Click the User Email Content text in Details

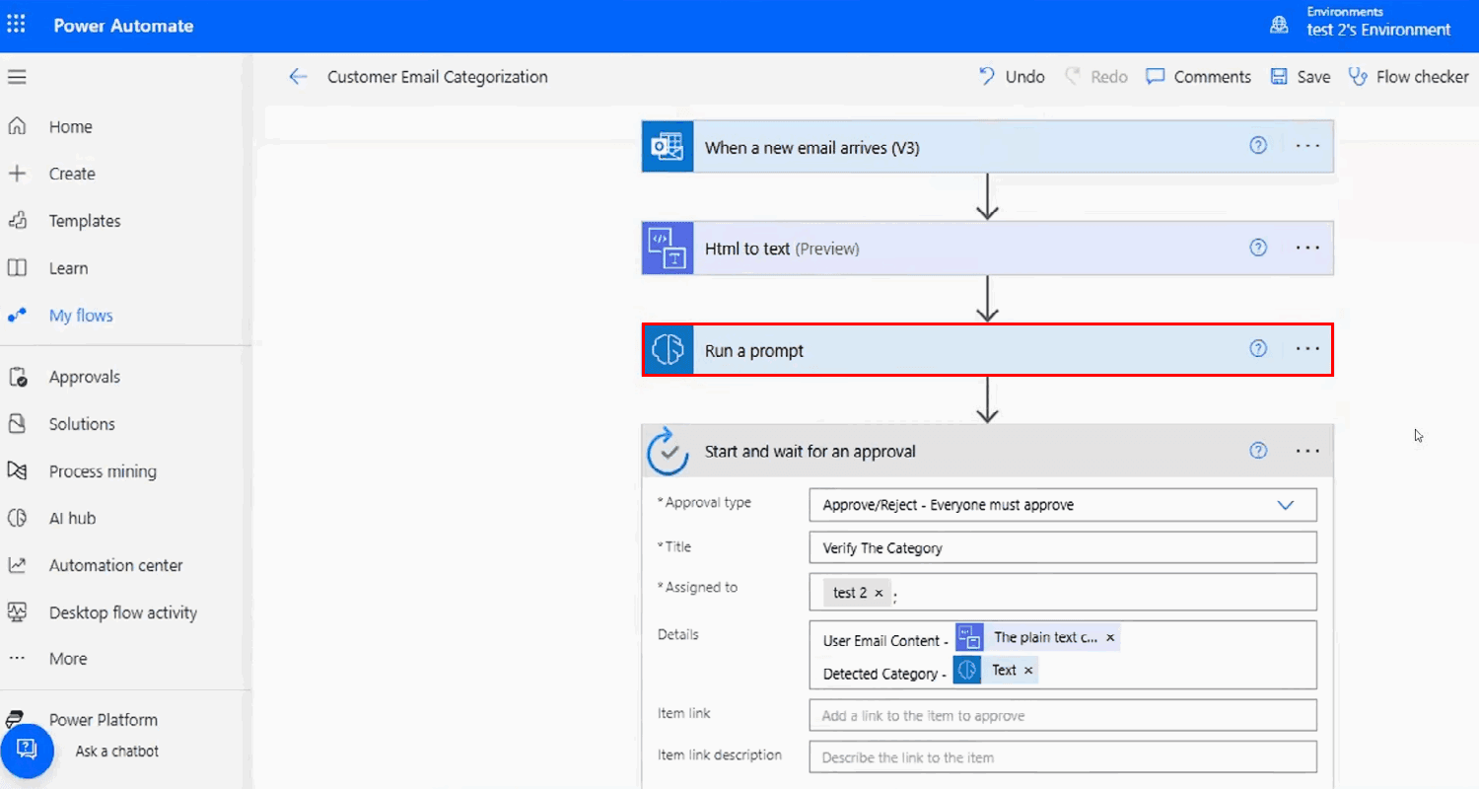(885, 640)
